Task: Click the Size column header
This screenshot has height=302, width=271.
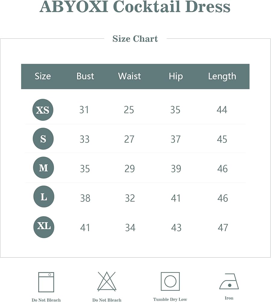Action: point(43,76)
